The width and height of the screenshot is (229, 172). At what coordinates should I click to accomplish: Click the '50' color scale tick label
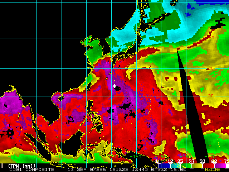coord(202,162)
